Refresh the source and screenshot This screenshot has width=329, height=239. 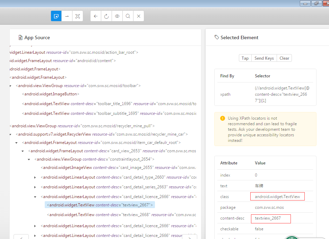[106, 16]
